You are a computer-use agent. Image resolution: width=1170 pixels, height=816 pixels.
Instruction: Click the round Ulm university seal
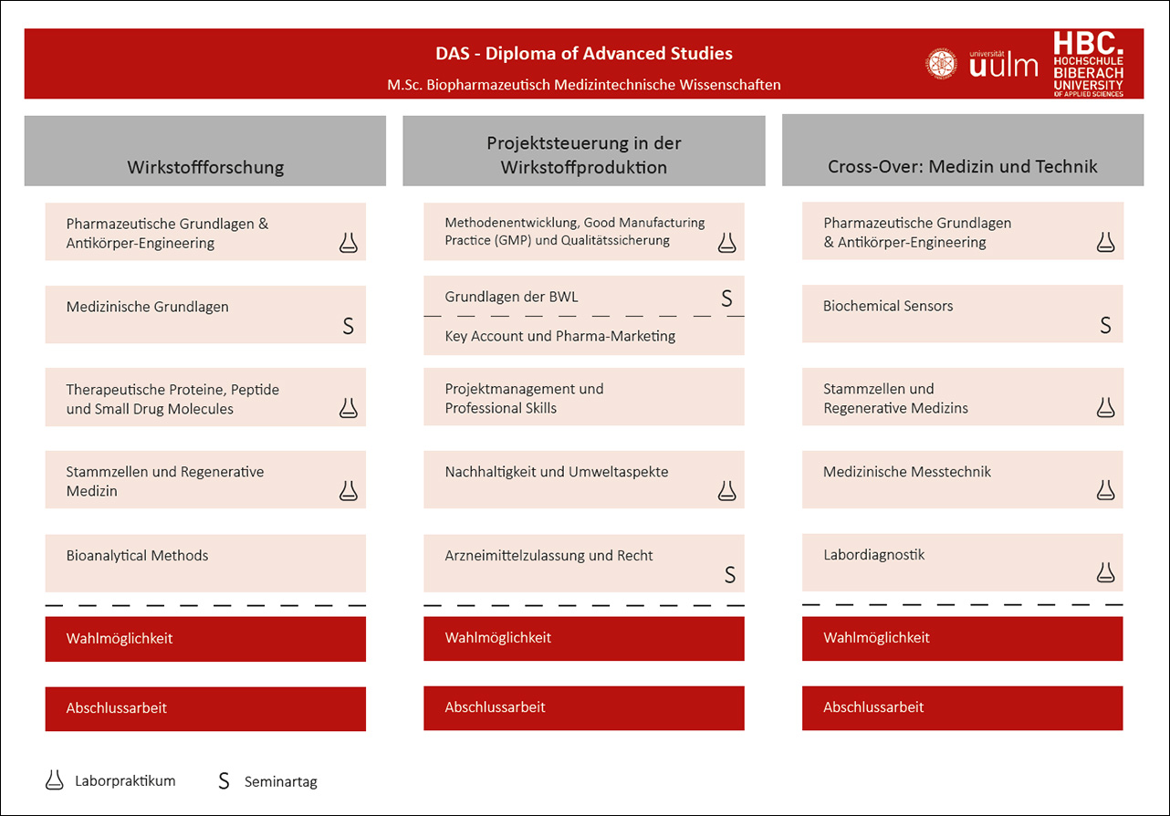pos(941,64)
